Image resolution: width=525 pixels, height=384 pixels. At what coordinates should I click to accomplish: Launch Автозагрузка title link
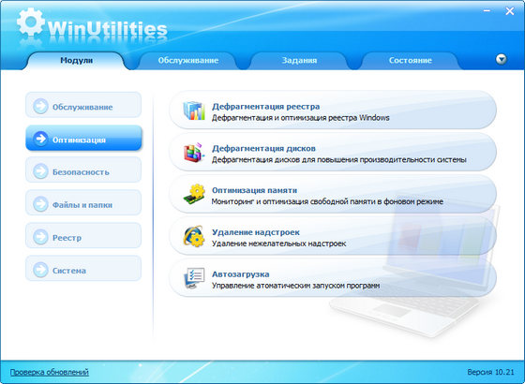[x=240, y=273]
